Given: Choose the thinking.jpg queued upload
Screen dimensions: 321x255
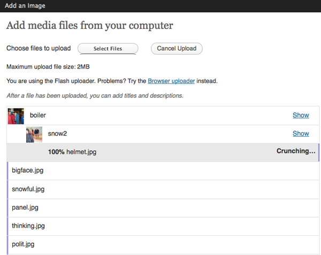Looking at the screenshot, I should coord(28,226).
